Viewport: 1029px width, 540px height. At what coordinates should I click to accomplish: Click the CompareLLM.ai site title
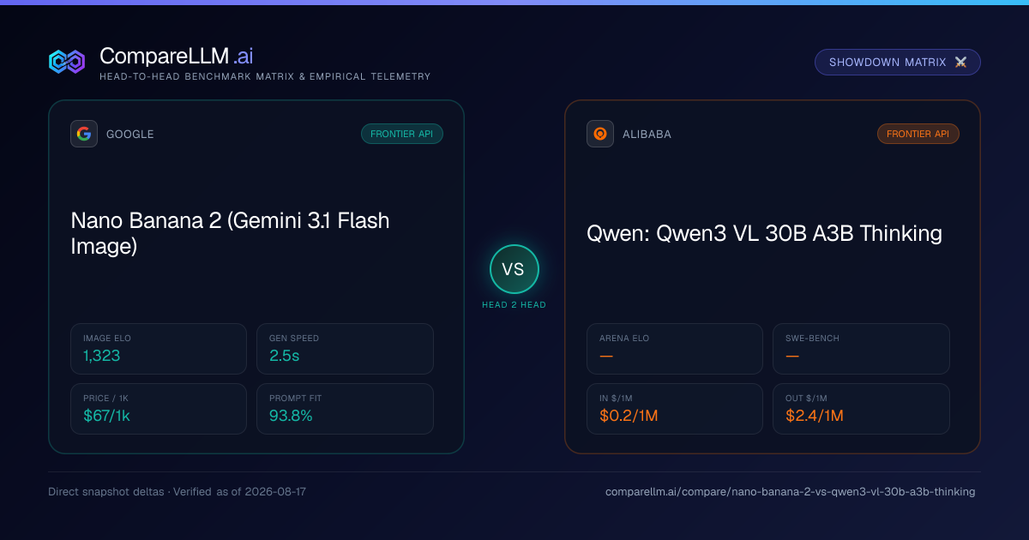pos(176,57)
